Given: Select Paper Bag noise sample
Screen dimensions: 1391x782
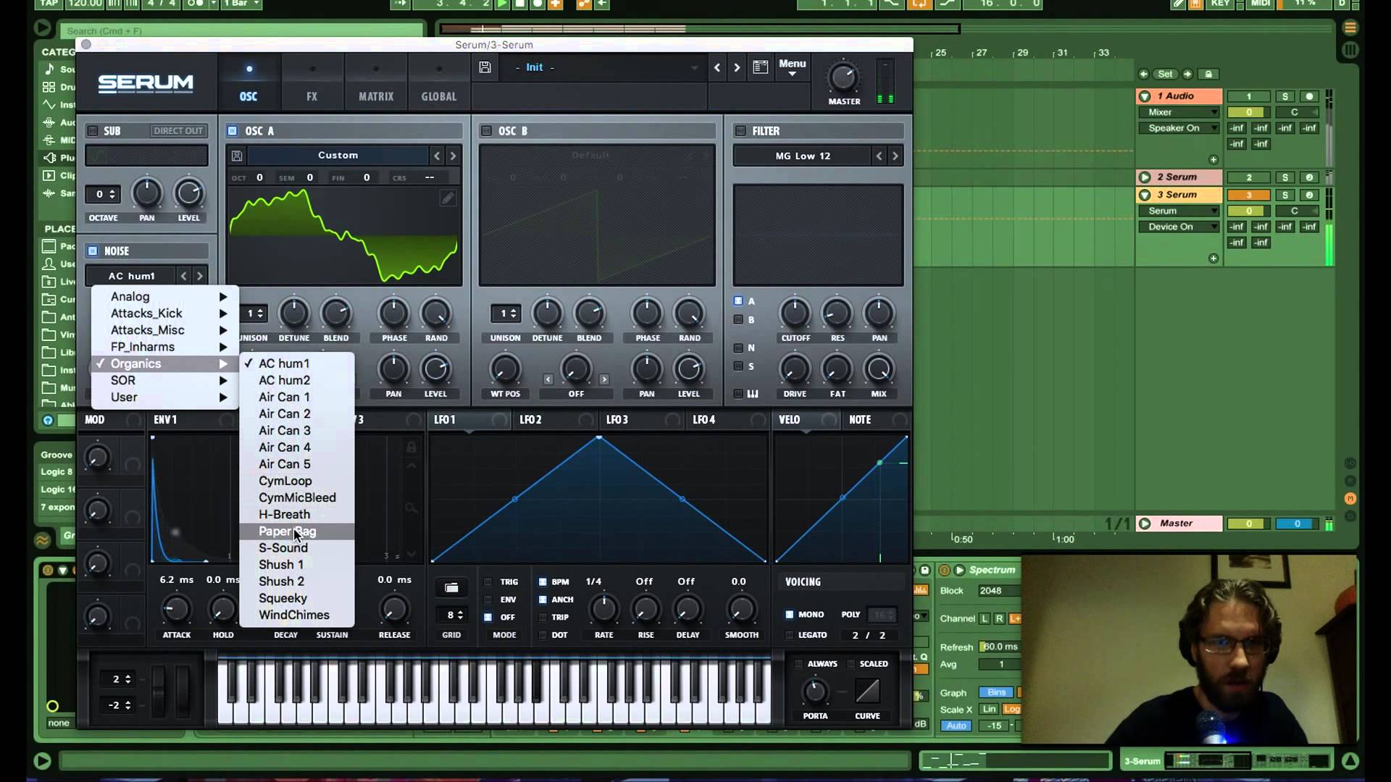Looking at the screenshot, I should click(297, 531).
